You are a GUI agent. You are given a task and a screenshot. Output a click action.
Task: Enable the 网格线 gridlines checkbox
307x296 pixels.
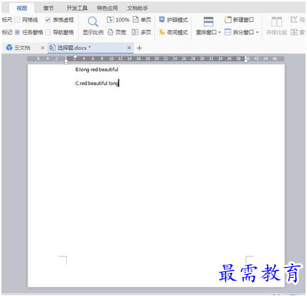tap(17, 20)
